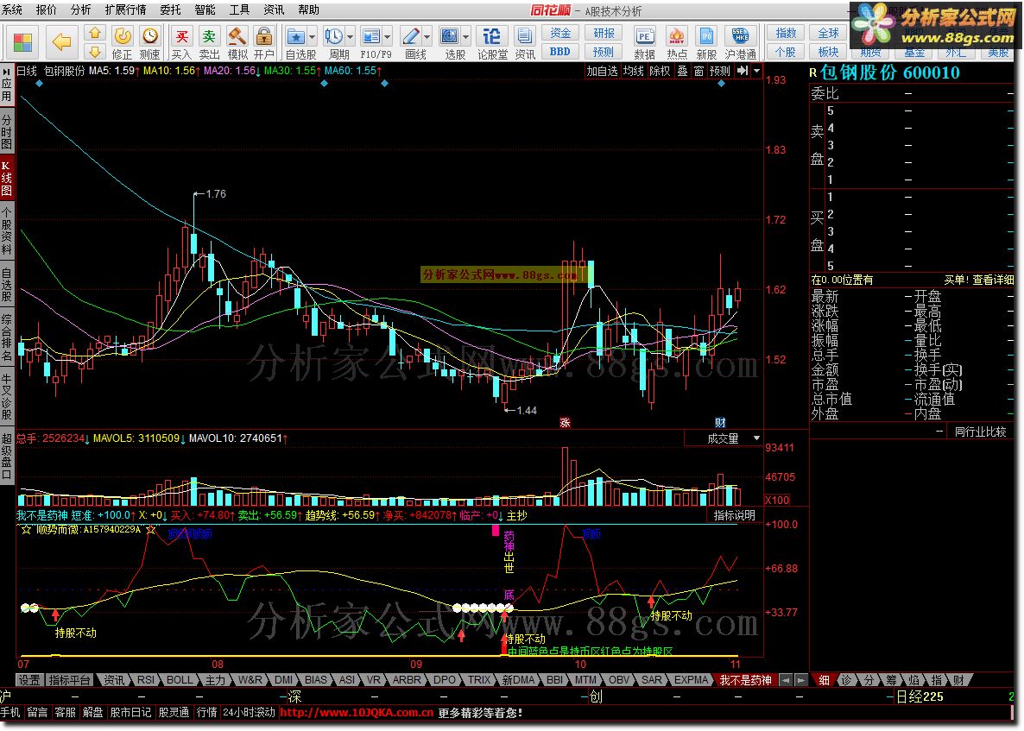Switch to the EXPMA indicator tab
The height and width of the screenshot is (731, 1024).
pos(691,680)
